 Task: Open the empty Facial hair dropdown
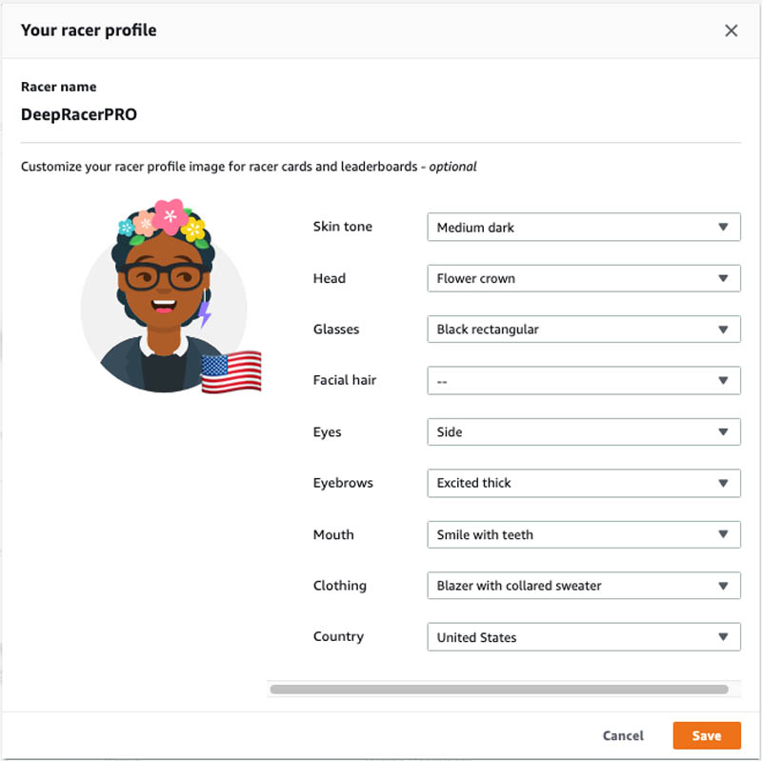point(584,381)
